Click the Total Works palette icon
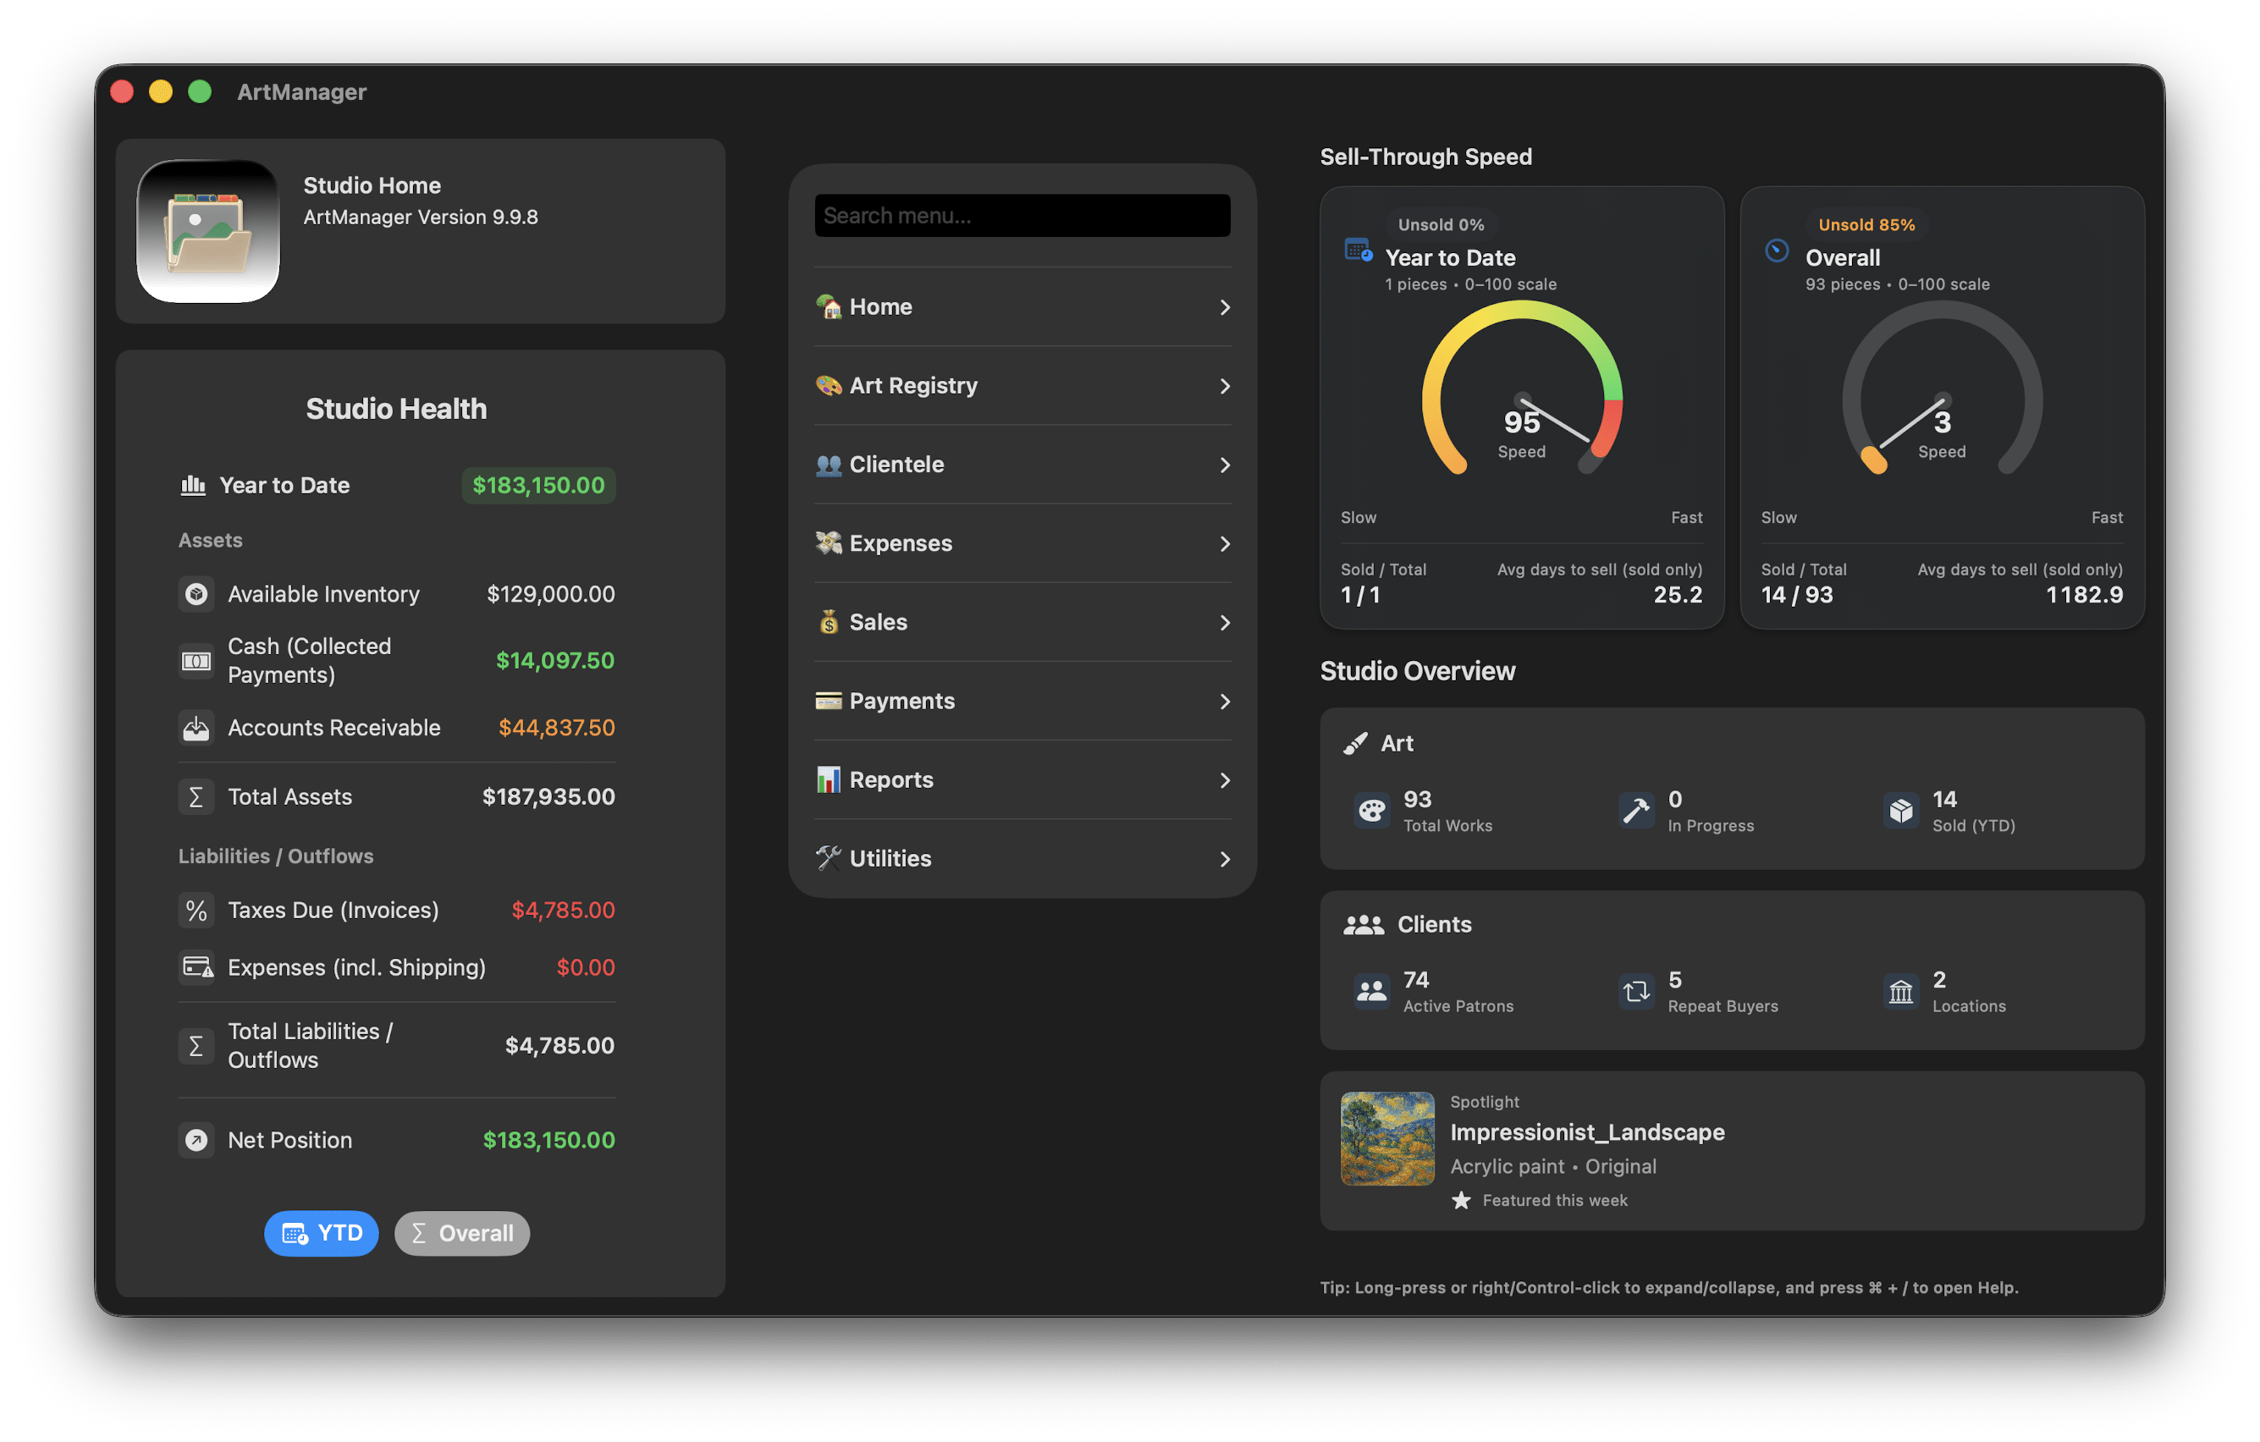2260x1442 pixels. point(1371,811)
